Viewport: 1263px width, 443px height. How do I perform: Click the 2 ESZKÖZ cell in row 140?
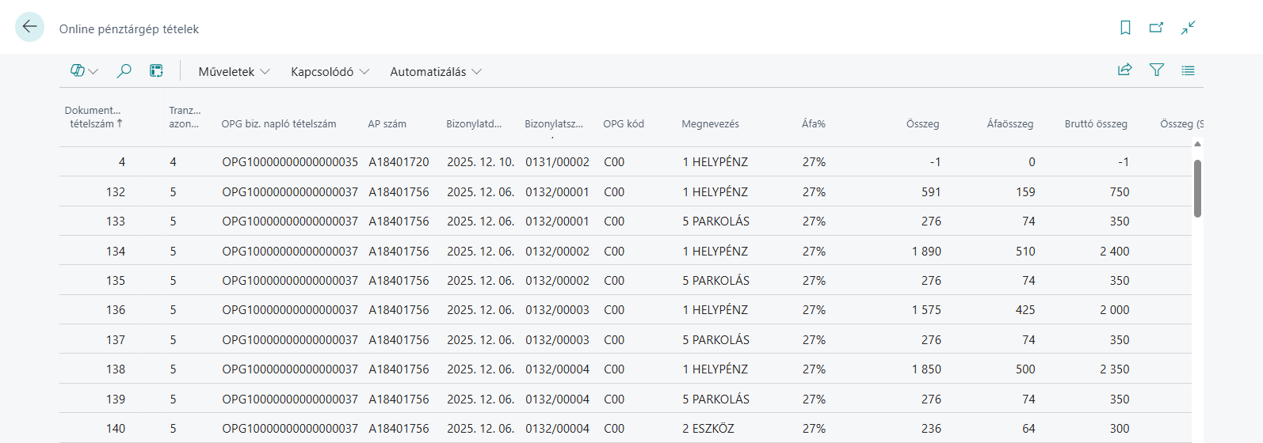[x=708, y=429]
